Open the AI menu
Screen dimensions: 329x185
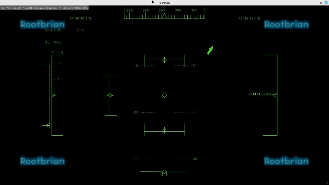click(60, 8)
